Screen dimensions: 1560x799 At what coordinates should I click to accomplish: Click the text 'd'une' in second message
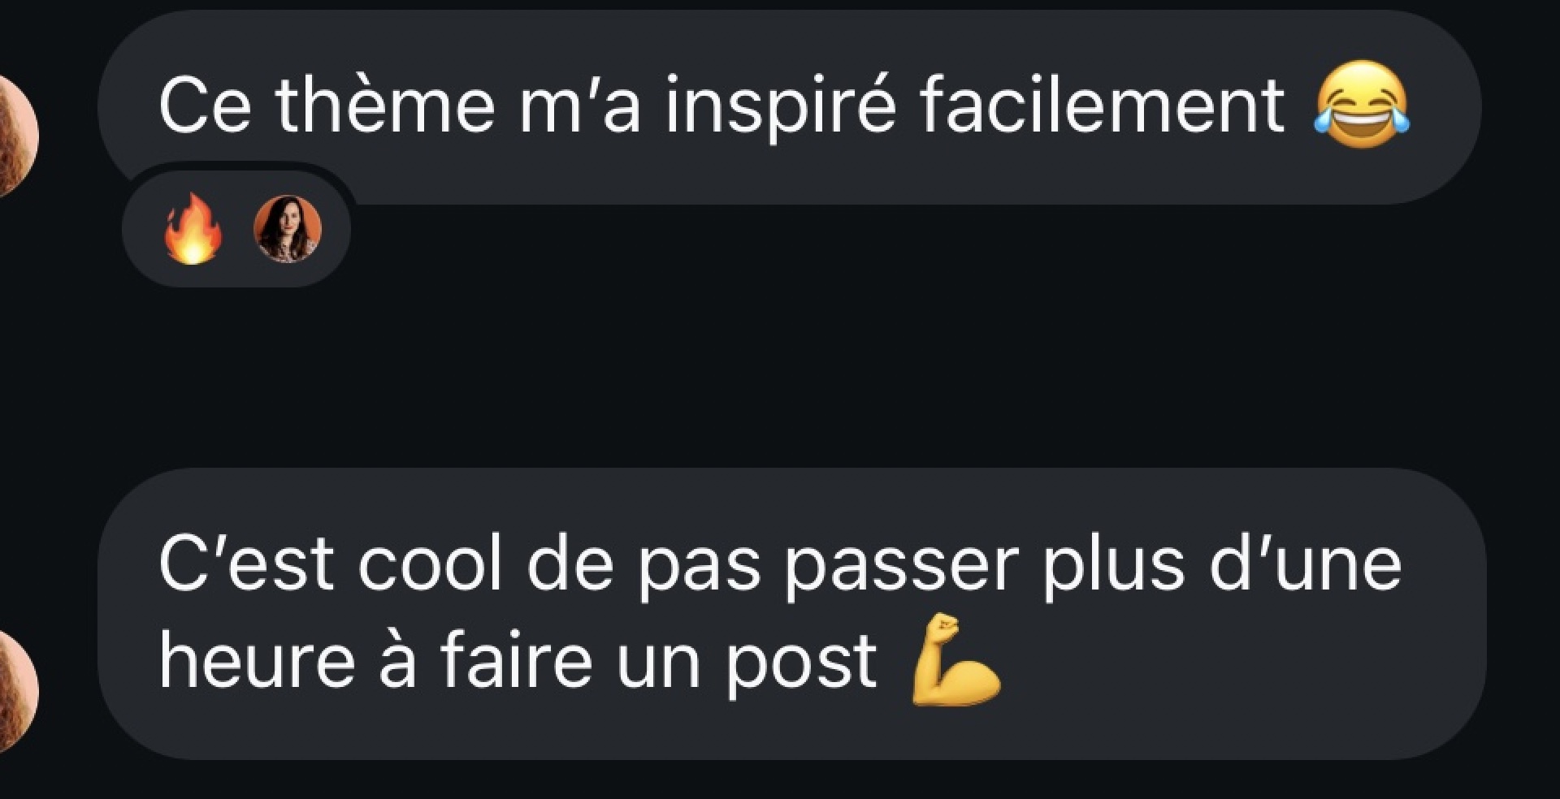point(1306,563)
